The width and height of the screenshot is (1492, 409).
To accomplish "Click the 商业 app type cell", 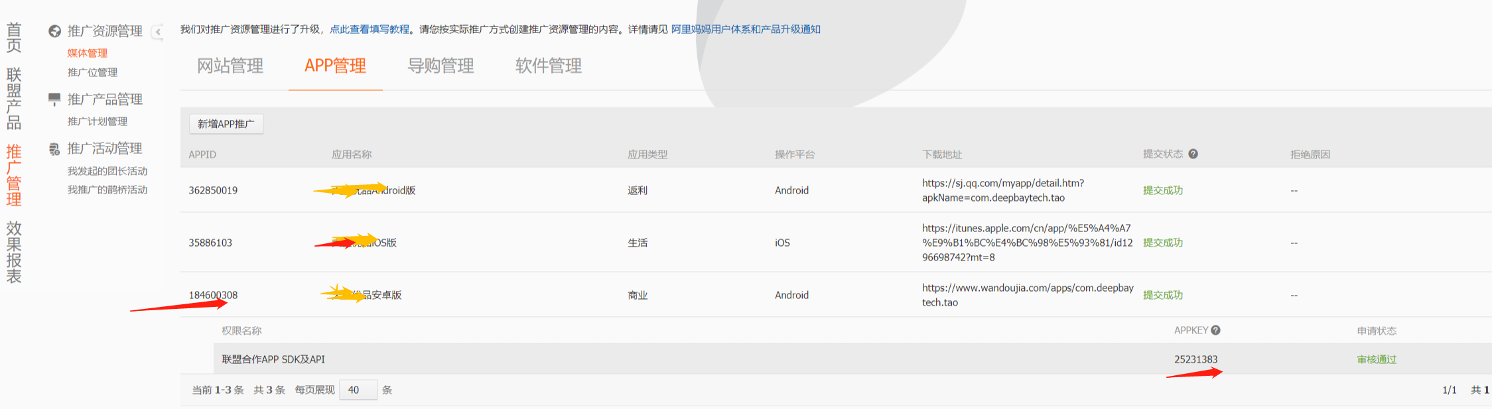I will 637,295.
